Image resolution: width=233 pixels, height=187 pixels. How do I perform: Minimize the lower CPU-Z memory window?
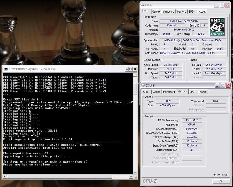click(216, 85)
